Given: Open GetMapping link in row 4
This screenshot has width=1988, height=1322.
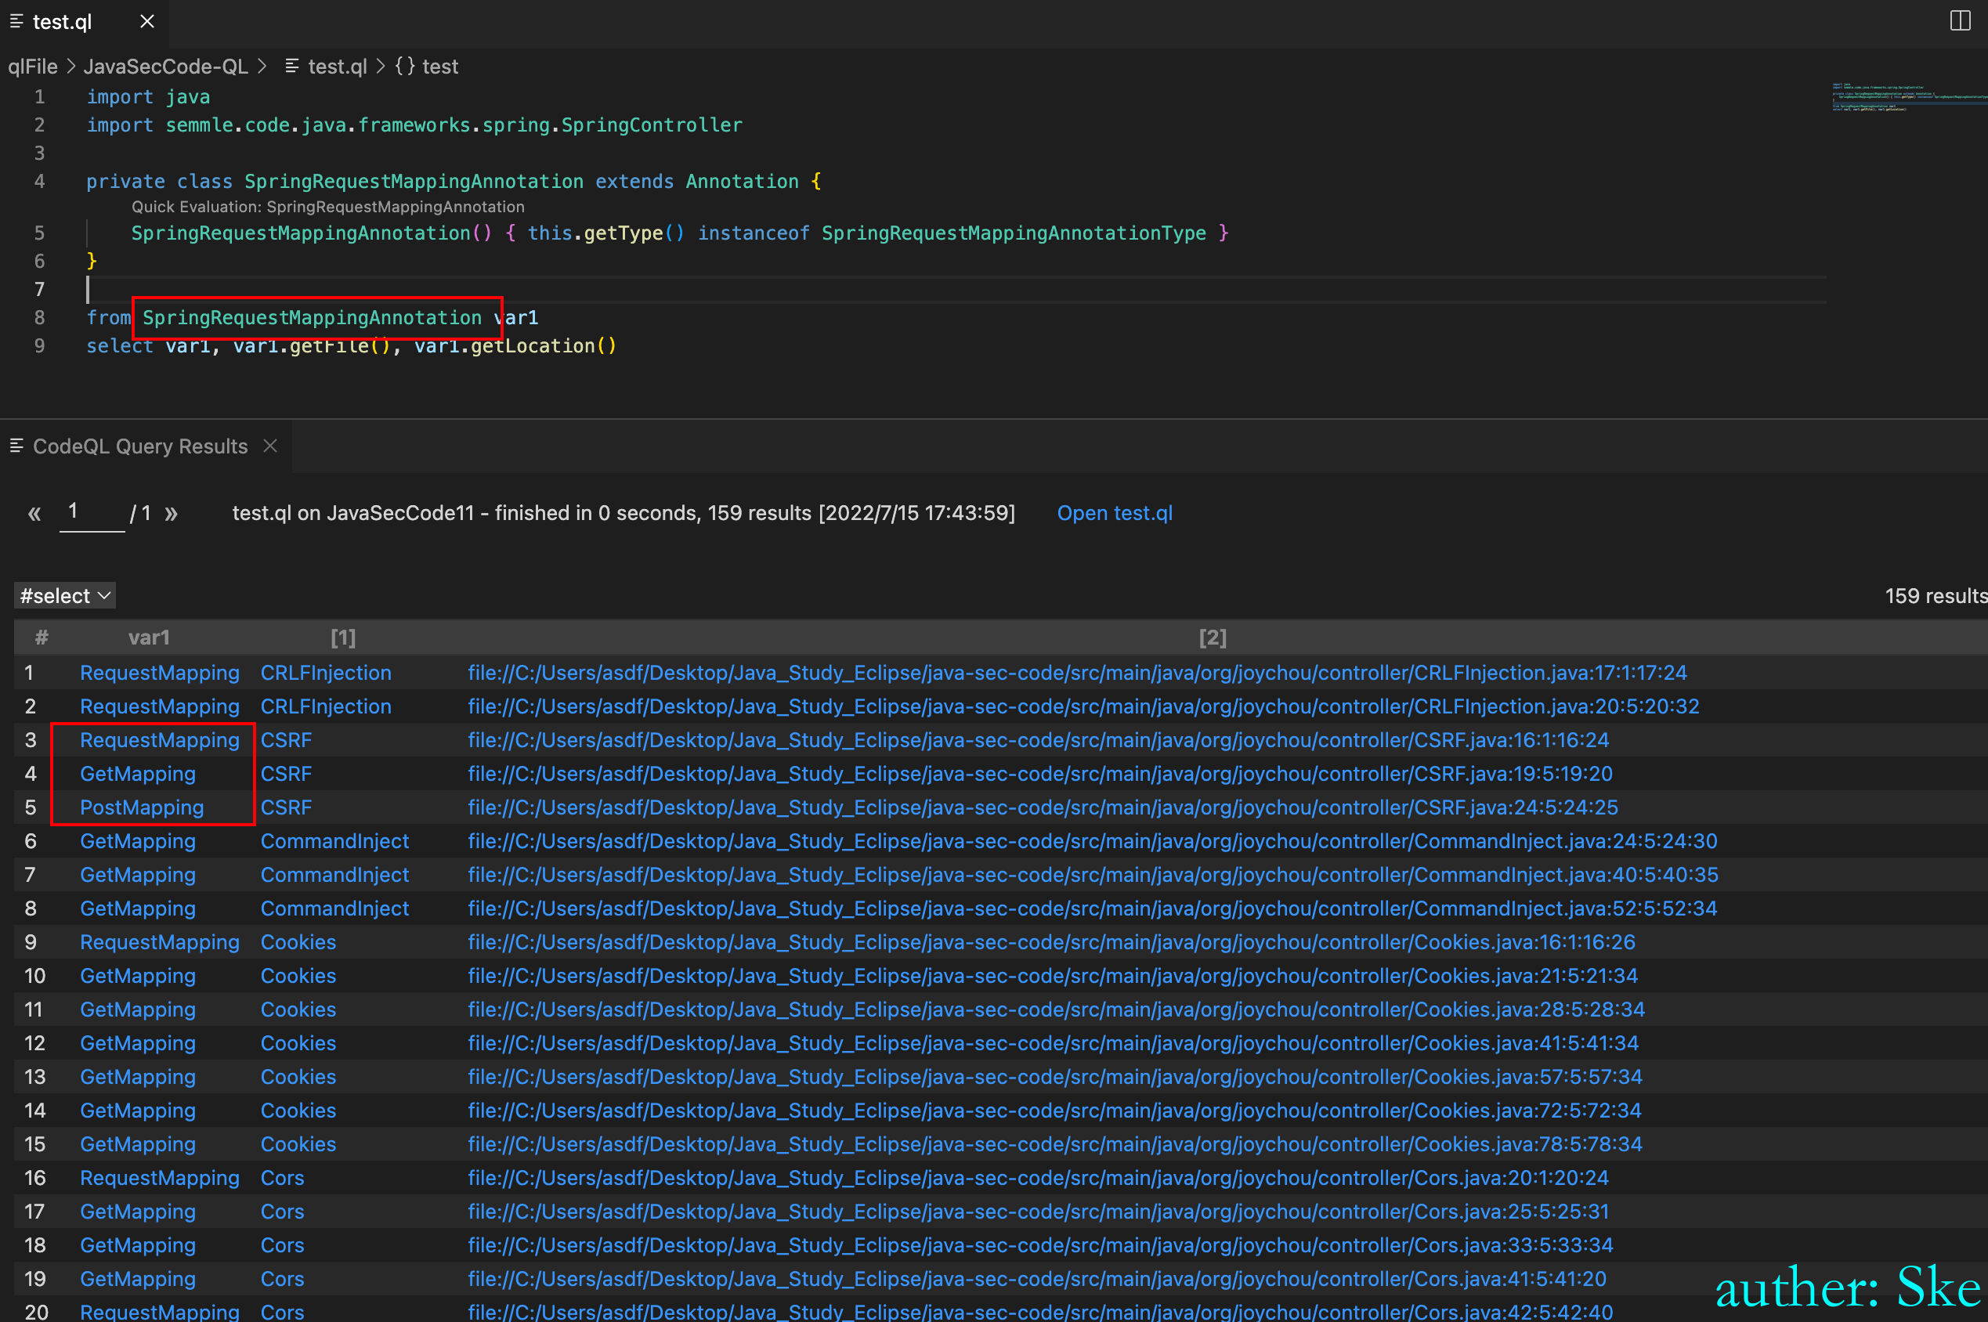Looking at the screenshot, I should (x=137, y=774).
